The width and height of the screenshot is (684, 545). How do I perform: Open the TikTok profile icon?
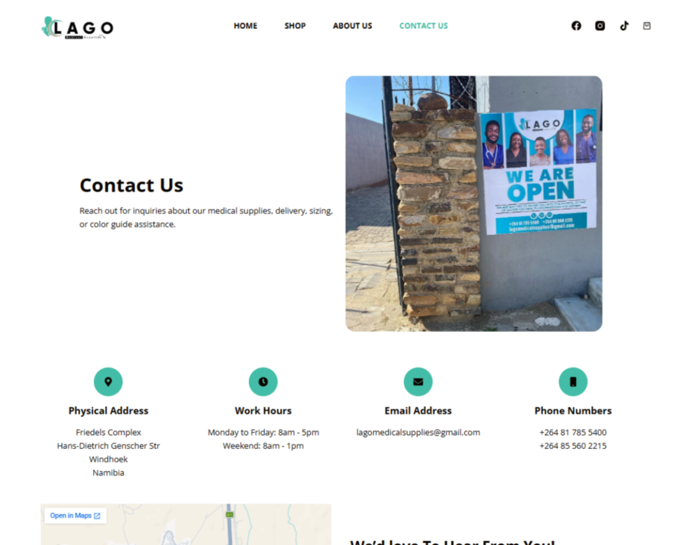(625, 26)
